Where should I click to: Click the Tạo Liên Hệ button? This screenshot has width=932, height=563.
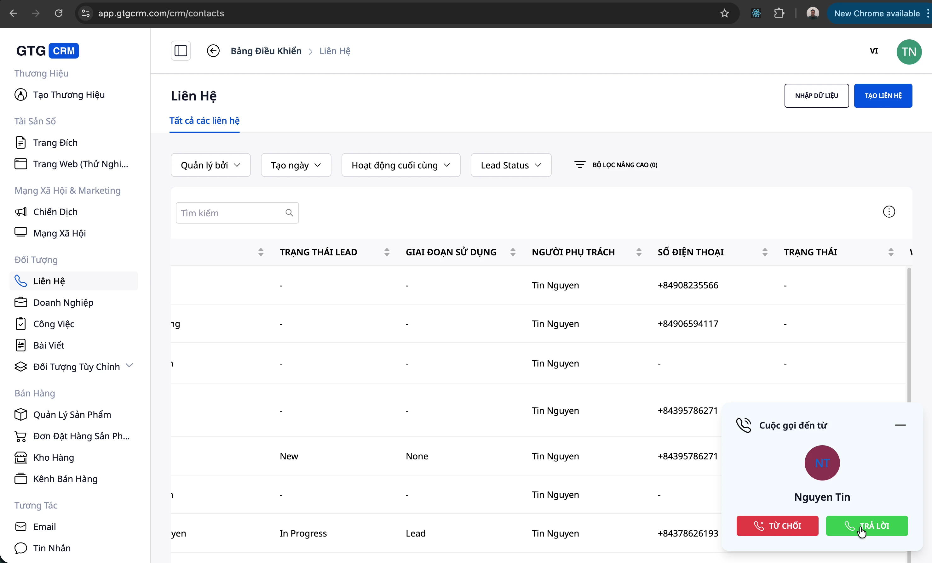pyautogui.click(x=883, y=96)
